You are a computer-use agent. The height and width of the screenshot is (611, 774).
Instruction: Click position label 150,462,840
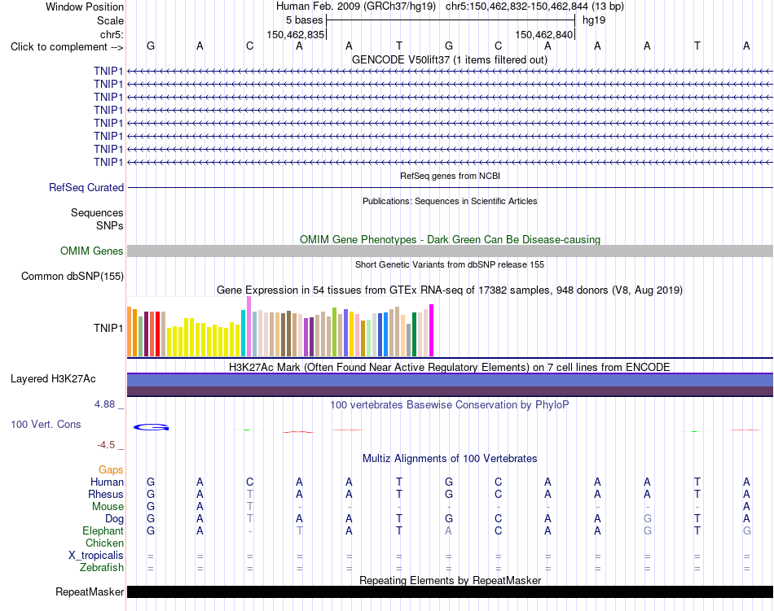click(x=543, y=34)
